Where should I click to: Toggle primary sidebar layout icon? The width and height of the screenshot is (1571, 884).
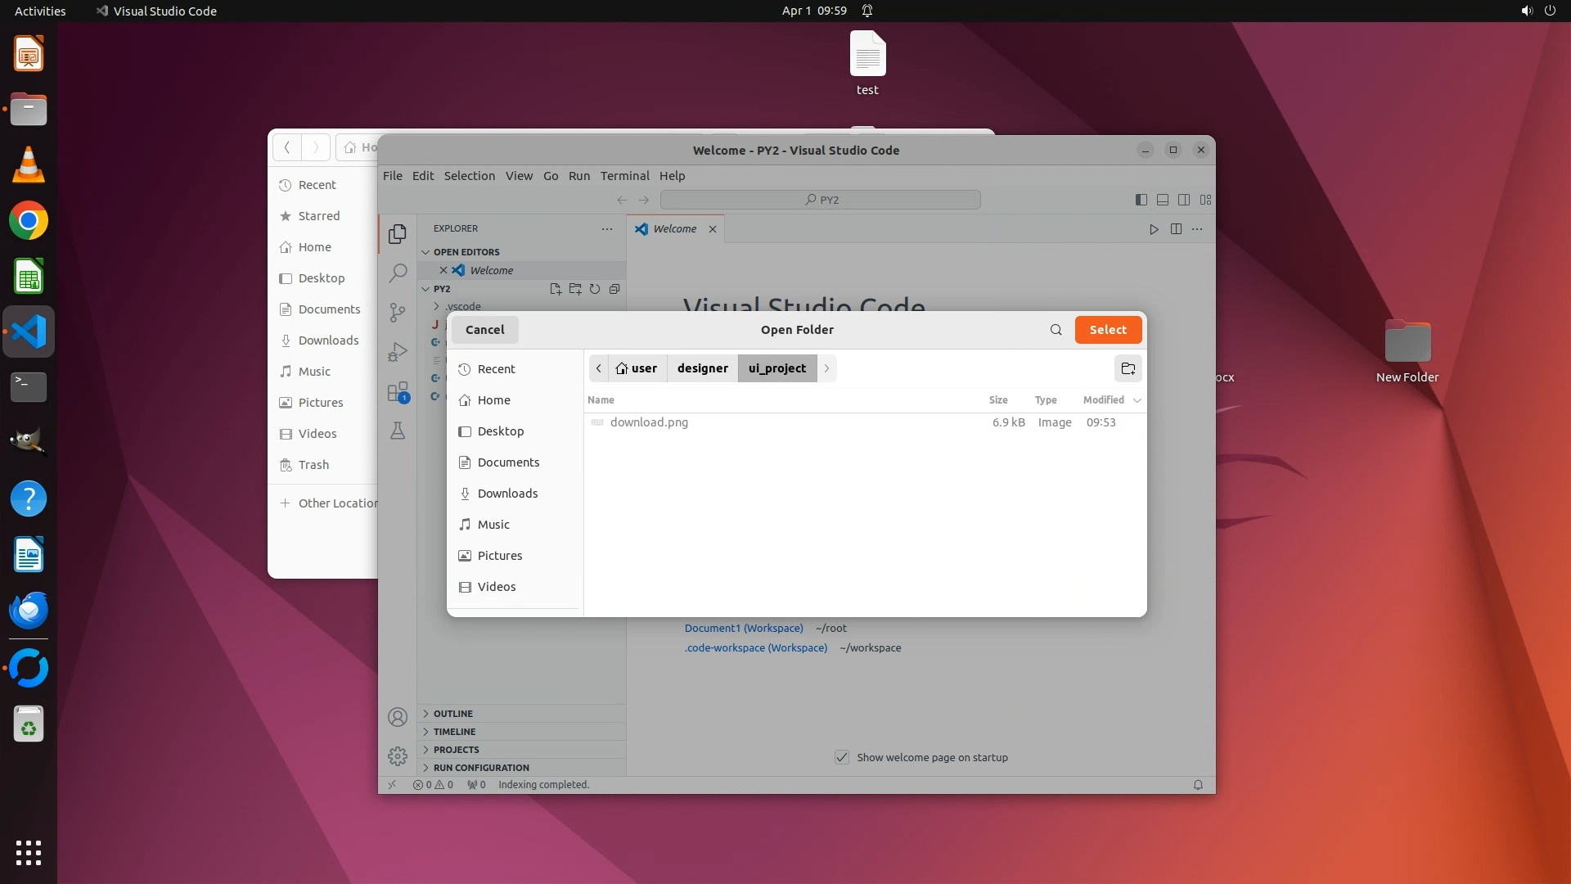click(1141, 200)
